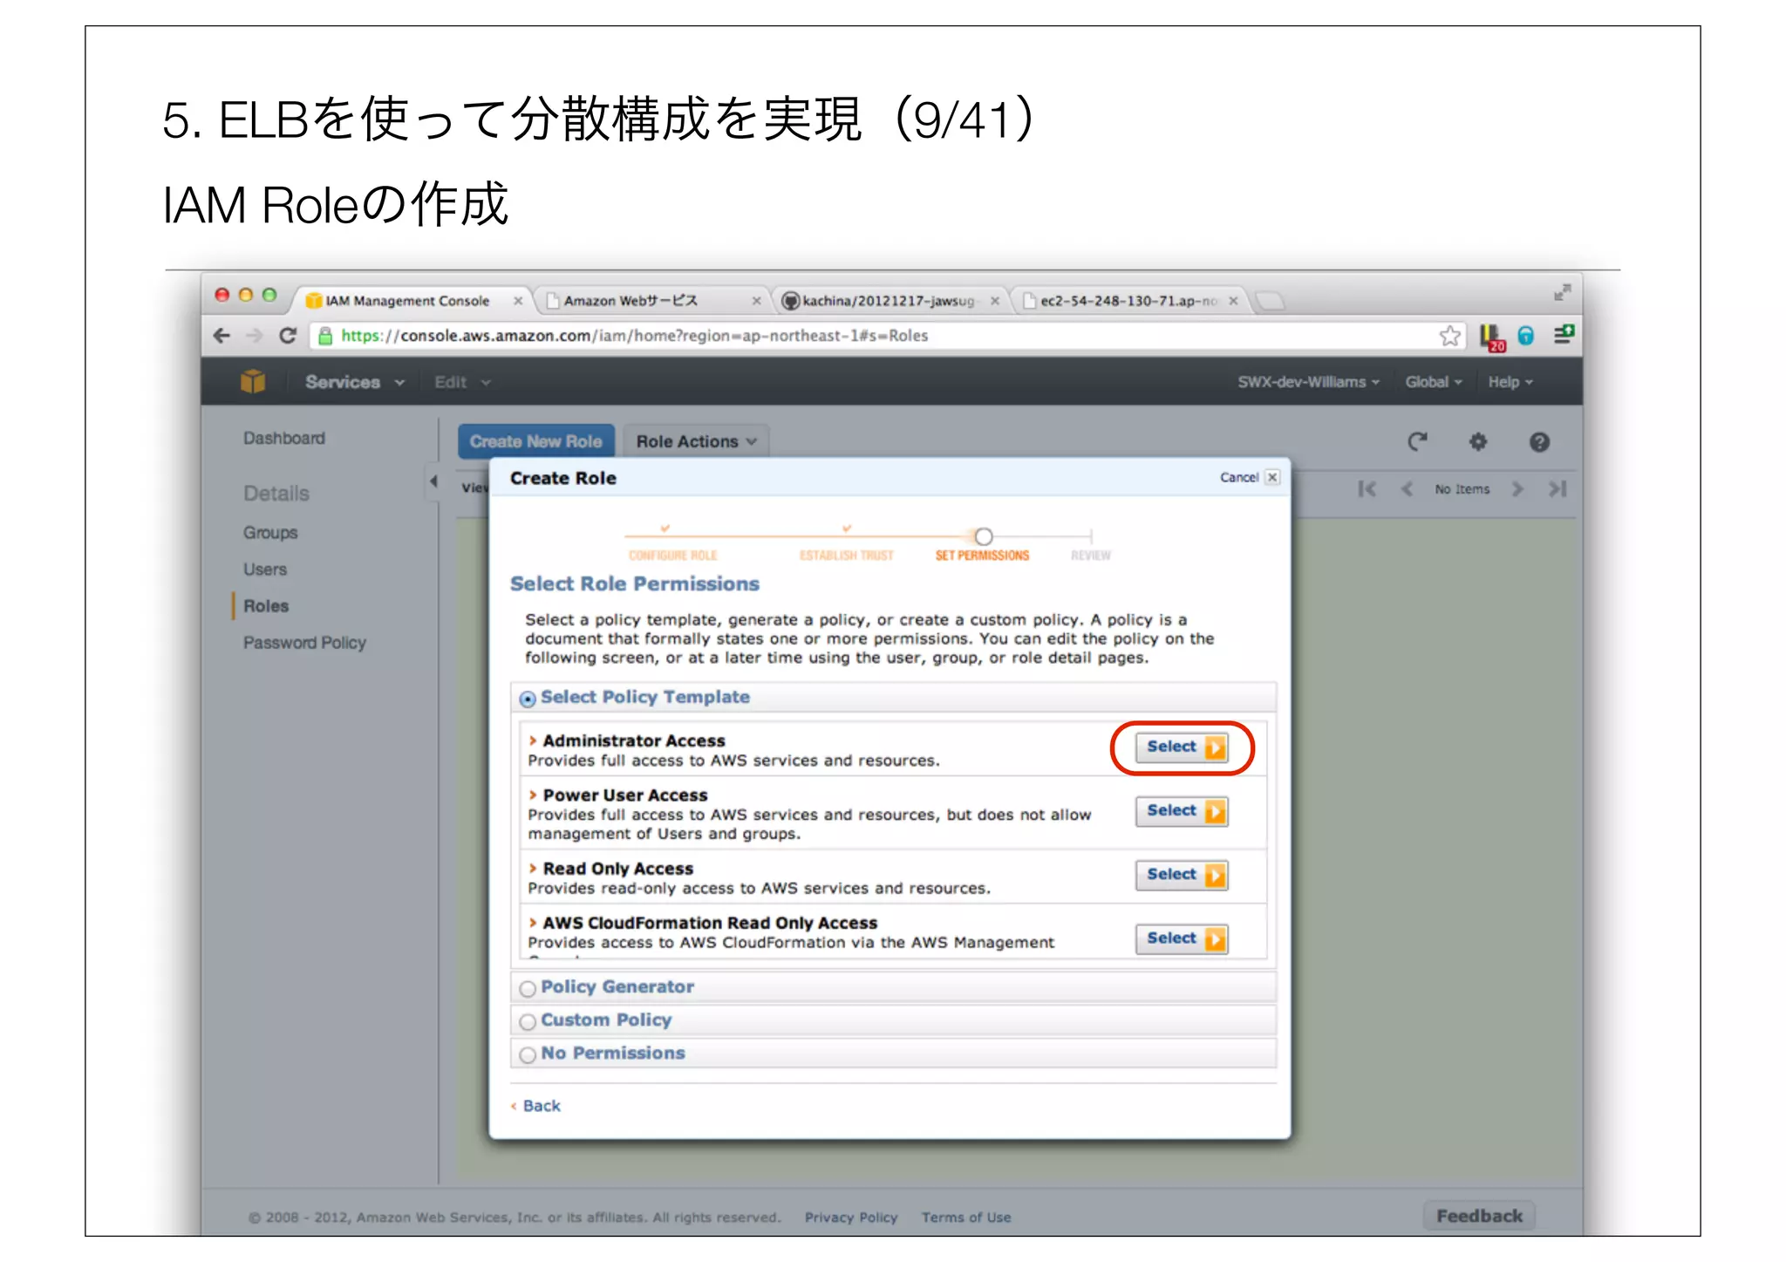Go to last page of roles list

pos(1558,489)
